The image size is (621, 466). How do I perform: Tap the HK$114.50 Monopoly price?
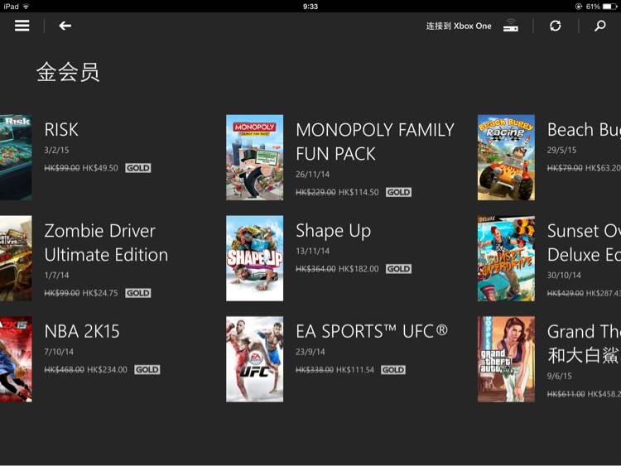pyautogui.click(x=359, y=192)
